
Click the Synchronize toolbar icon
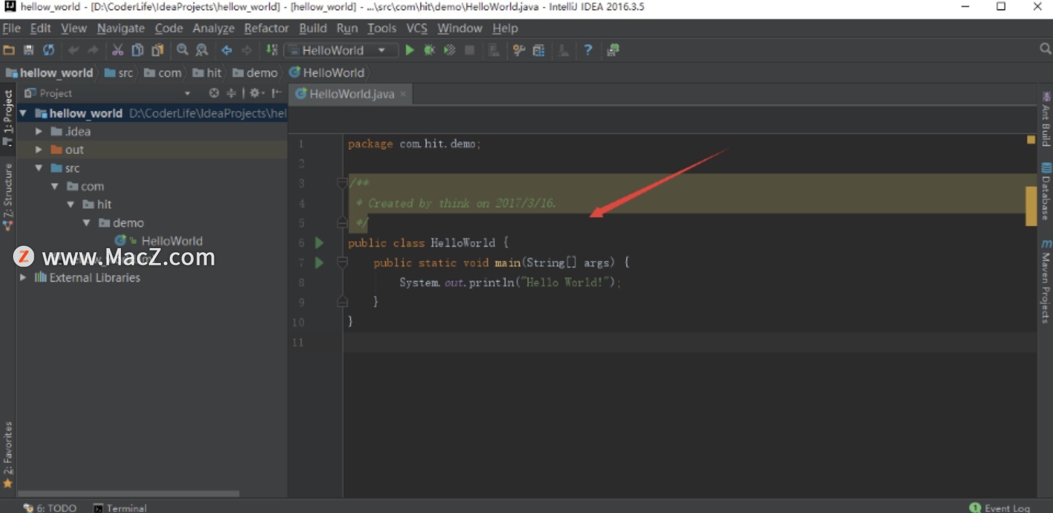(x=49, y=50)
